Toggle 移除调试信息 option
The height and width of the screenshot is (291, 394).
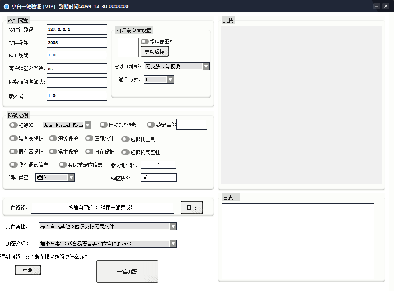pyautogui.click(x=13, y=164)
